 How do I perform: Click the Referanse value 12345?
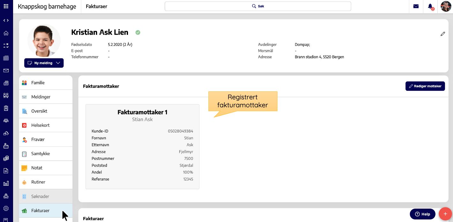click(188, 179)
